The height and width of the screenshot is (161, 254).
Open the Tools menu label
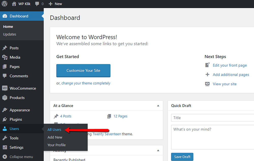pyautogui.click(x=14, y=138)
